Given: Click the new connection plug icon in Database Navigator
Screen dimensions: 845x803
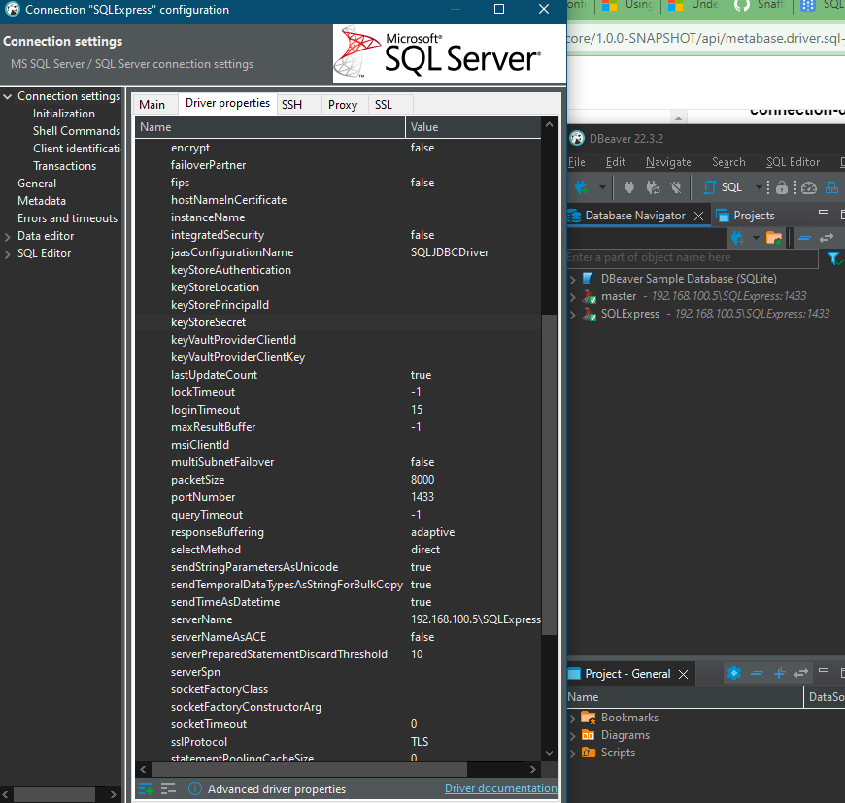Looking at the screenshot, I should 738,238.
